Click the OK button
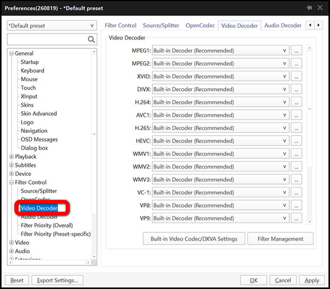This screenshot has height=289, width=330. pyautogui.click(x=254, y=280)
